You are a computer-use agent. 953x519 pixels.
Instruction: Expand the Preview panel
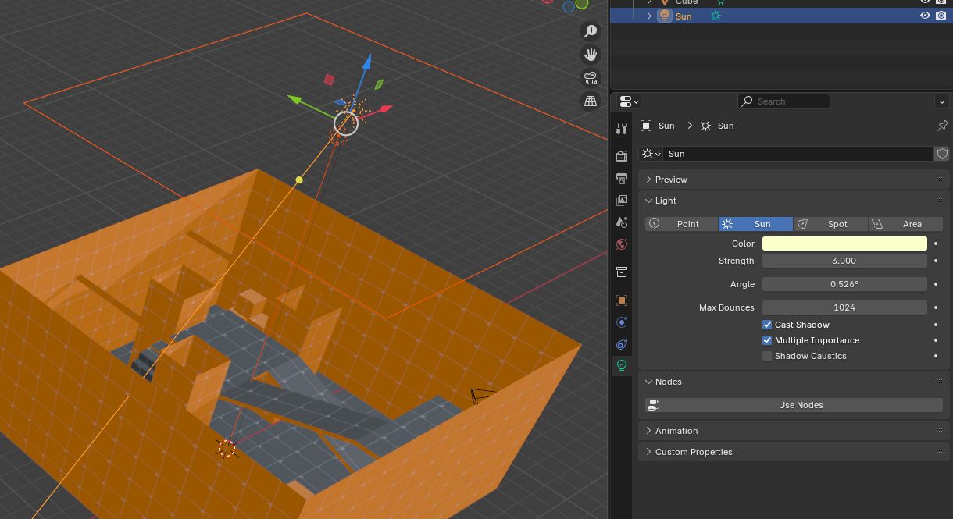pos(671,180)
